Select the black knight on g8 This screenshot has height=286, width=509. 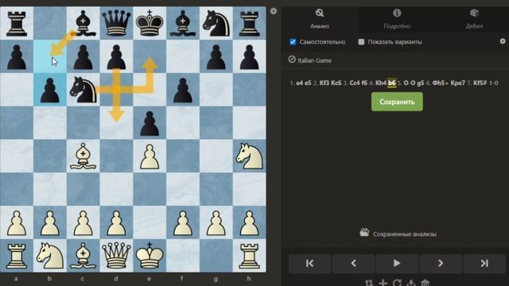pyautogui.click(x=216, y=23)
